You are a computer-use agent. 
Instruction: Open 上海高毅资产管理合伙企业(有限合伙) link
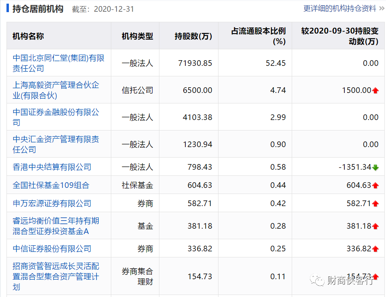click(56, 90)
